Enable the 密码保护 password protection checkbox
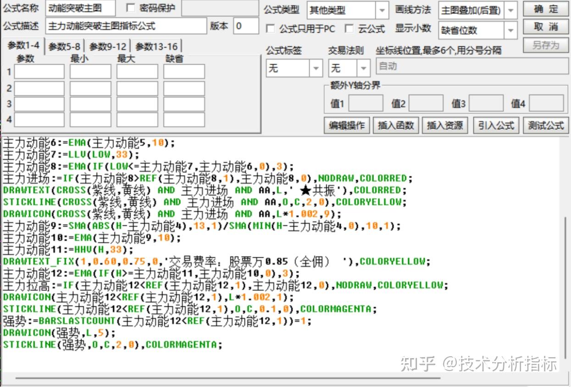Screen dimensions: 571x387 [131, 7]
